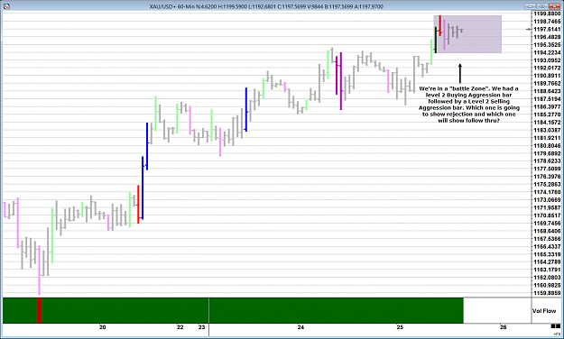564x339 pixels.
Task: Click the Vol Flow indicator label
Action: pyautogui.click(x=544, y=311)
